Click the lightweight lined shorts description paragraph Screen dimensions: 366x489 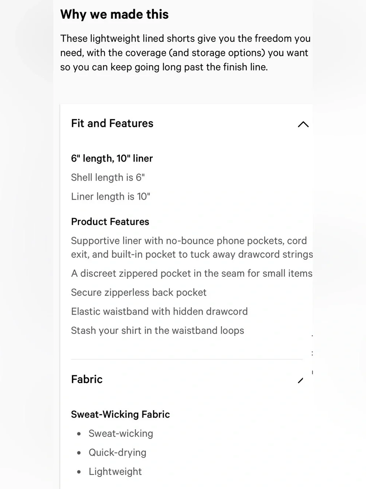[x=185, y=53]
